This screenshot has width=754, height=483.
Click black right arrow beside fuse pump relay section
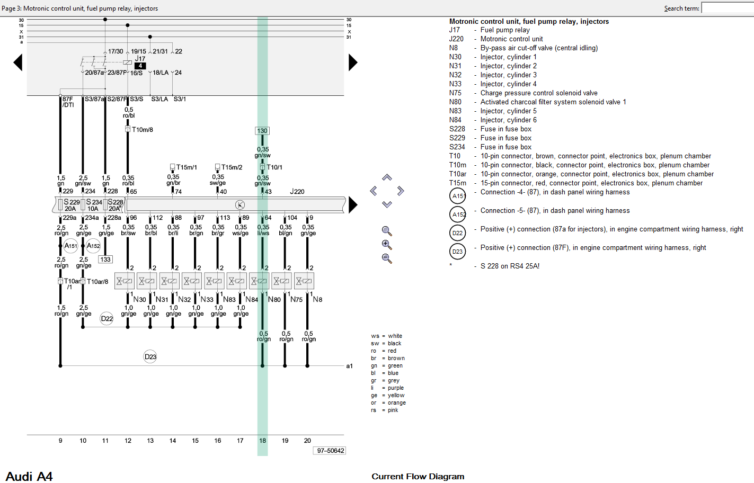[x=353, y=62]
